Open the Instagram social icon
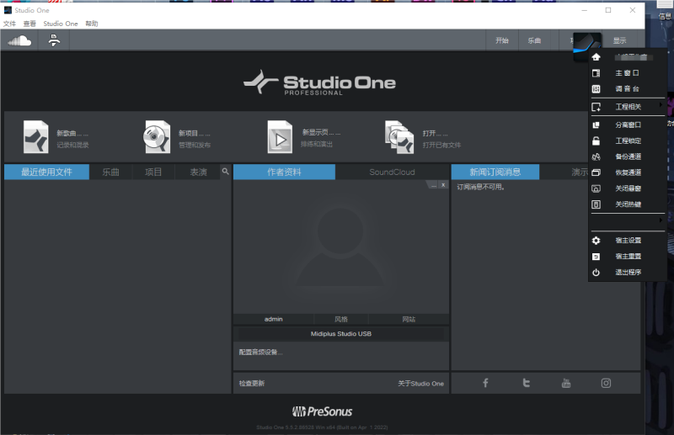This screenshot has height=435, width=674. click(606, 383)
